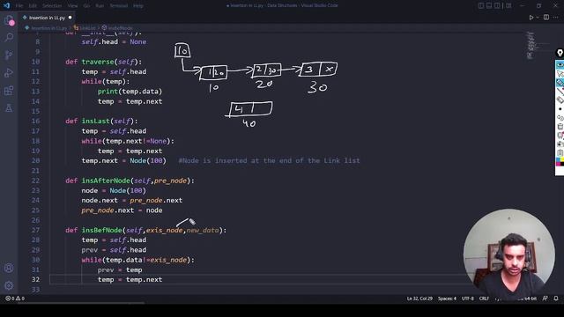This screenshot has width=564, height=317.
Task: Expand the insBefNode breadcrumb item
Action: 120,27
